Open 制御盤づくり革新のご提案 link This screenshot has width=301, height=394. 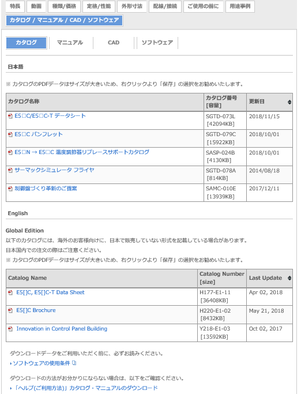pyautogui.click(x=46, y=188)
